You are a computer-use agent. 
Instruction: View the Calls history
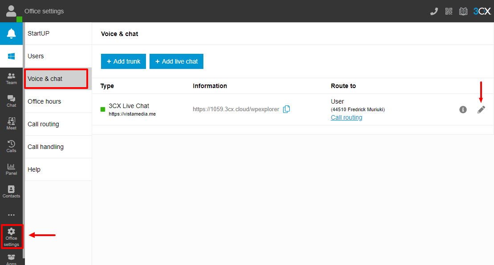(x=11, y=147)
